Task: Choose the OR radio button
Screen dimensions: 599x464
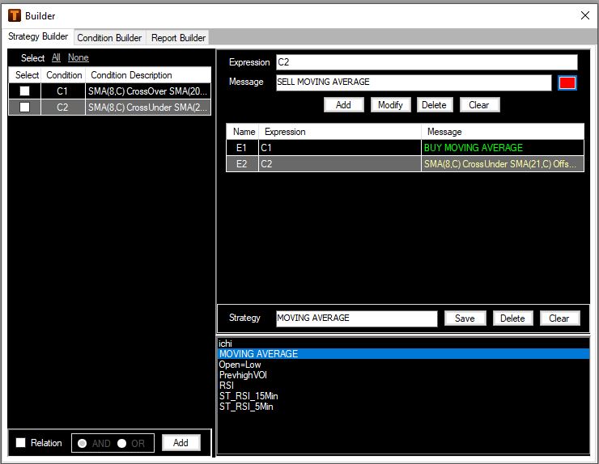Action: click(x=122, y=444)
